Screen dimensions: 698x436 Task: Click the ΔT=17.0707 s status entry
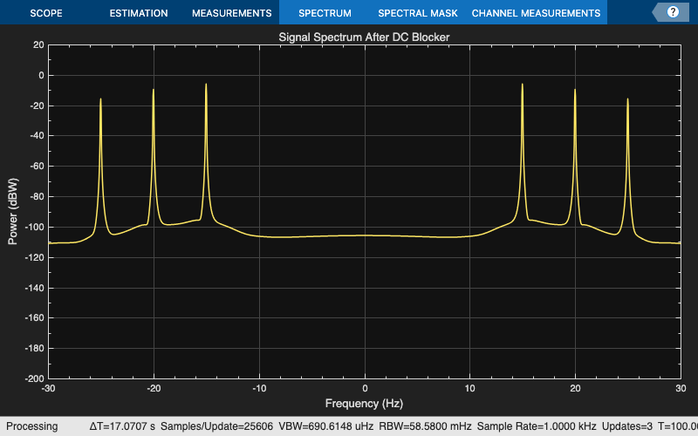click(x=122, y=426)
